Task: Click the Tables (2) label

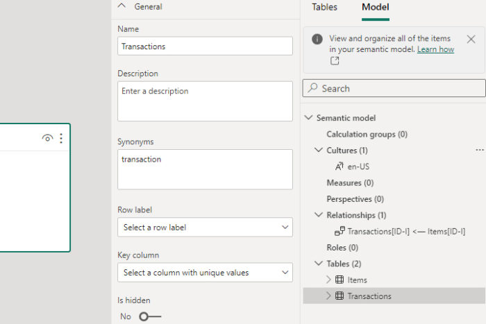Action: pyautogui.click(x=344, y=264)
